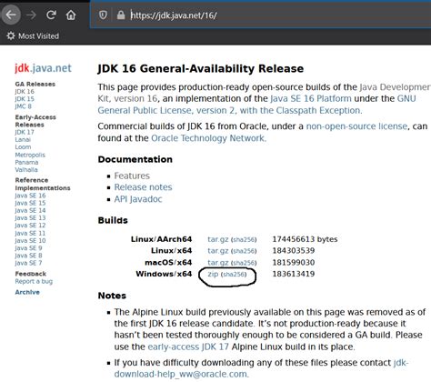Open sha256 for Linux/x64 build
This screenshot has height=382, width=431.
point(244,251)
